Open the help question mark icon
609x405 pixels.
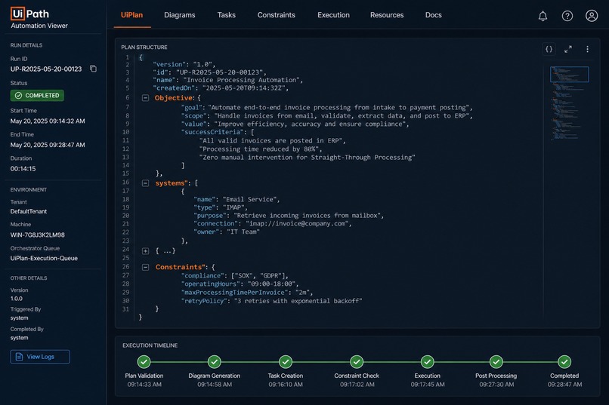coord(567,16)
